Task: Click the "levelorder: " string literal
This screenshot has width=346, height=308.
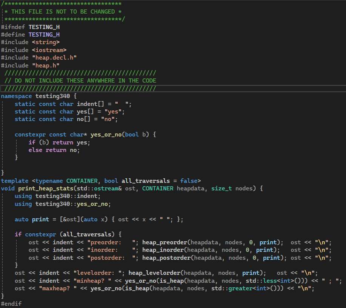Action: (x=97, y=273)
